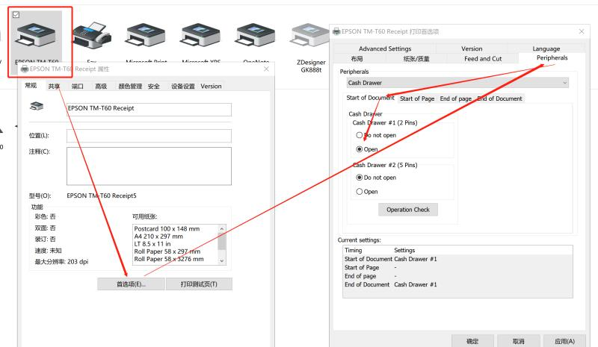598x347 pixels.
Task: Select 'Open' for Cash Drawer #1
Action: 360,149
